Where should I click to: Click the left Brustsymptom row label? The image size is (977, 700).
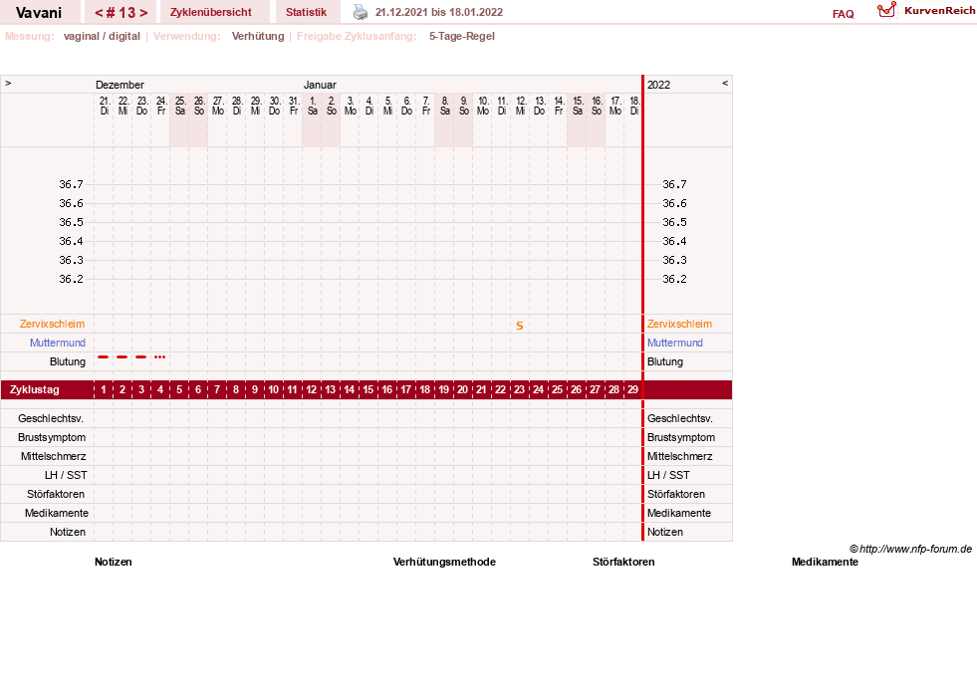[52, 437]
